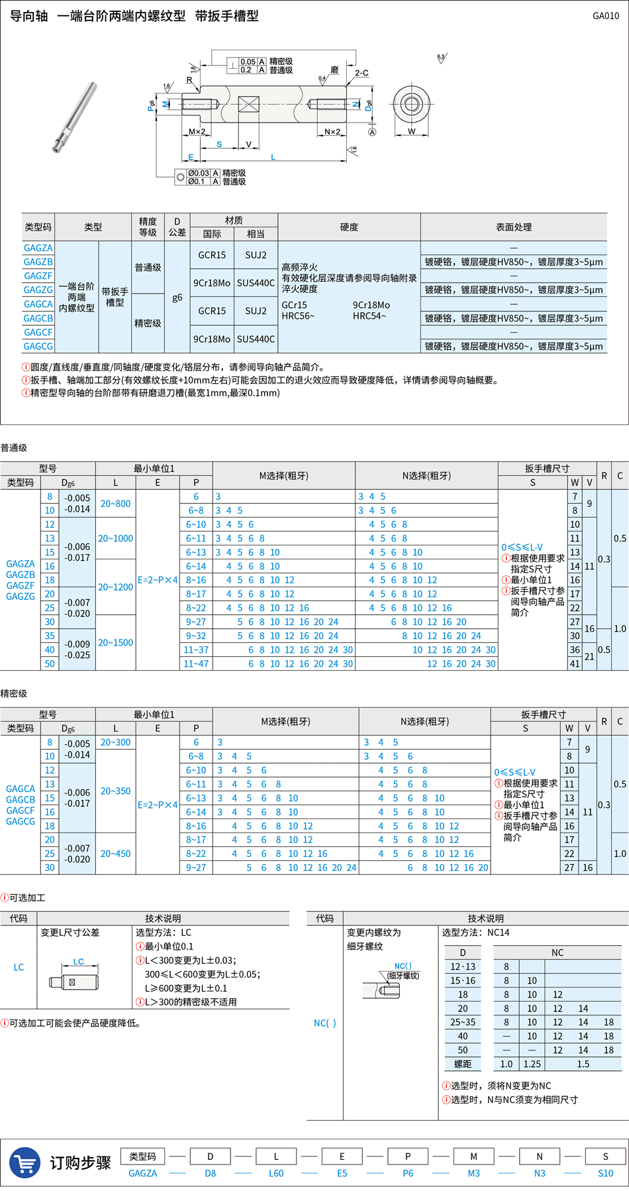Click the GA010 catalog code
629x1191 pixels.
click(606, 16)
